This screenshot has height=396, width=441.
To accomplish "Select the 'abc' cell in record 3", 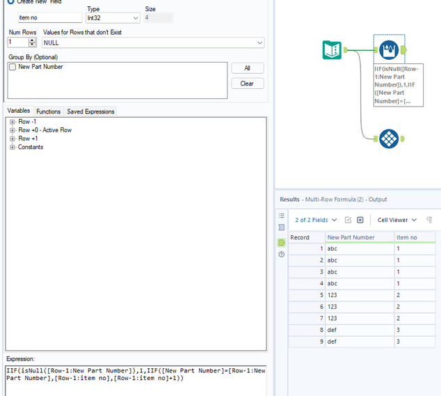I will pos(360,272).
